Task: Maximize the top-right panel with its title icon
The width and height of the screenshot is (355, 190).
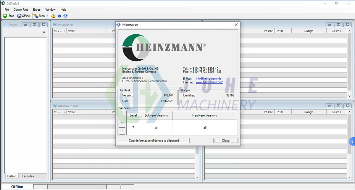Action: click(x=338, y=25)
